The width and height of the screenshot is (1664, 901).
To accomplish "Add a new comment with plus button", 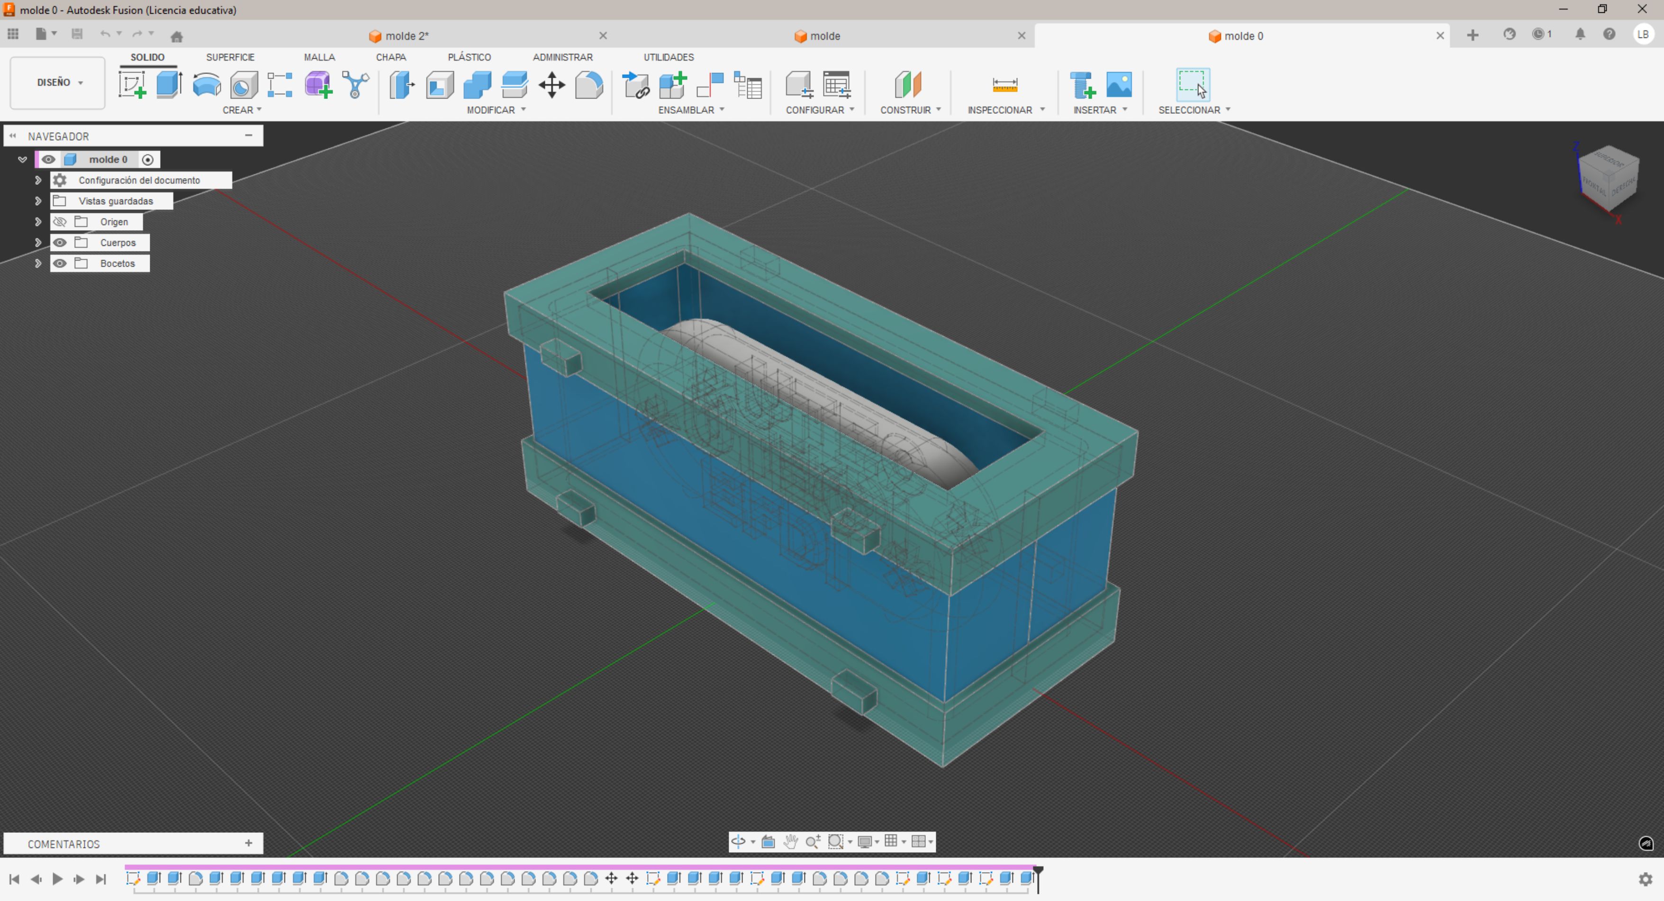I will tap(249, 843).
